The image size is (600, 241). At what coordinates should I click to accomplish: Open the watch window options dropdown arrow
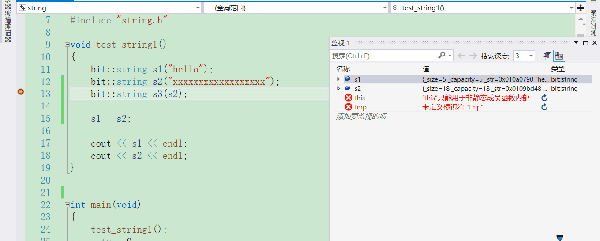[576, 43]
